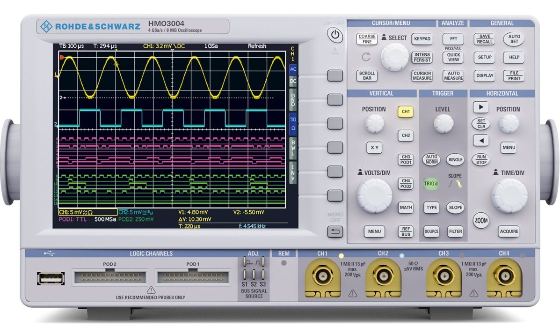Click the POD 1 logic connector
This screenshot has height=328, width=560.
tap(193, 277)
